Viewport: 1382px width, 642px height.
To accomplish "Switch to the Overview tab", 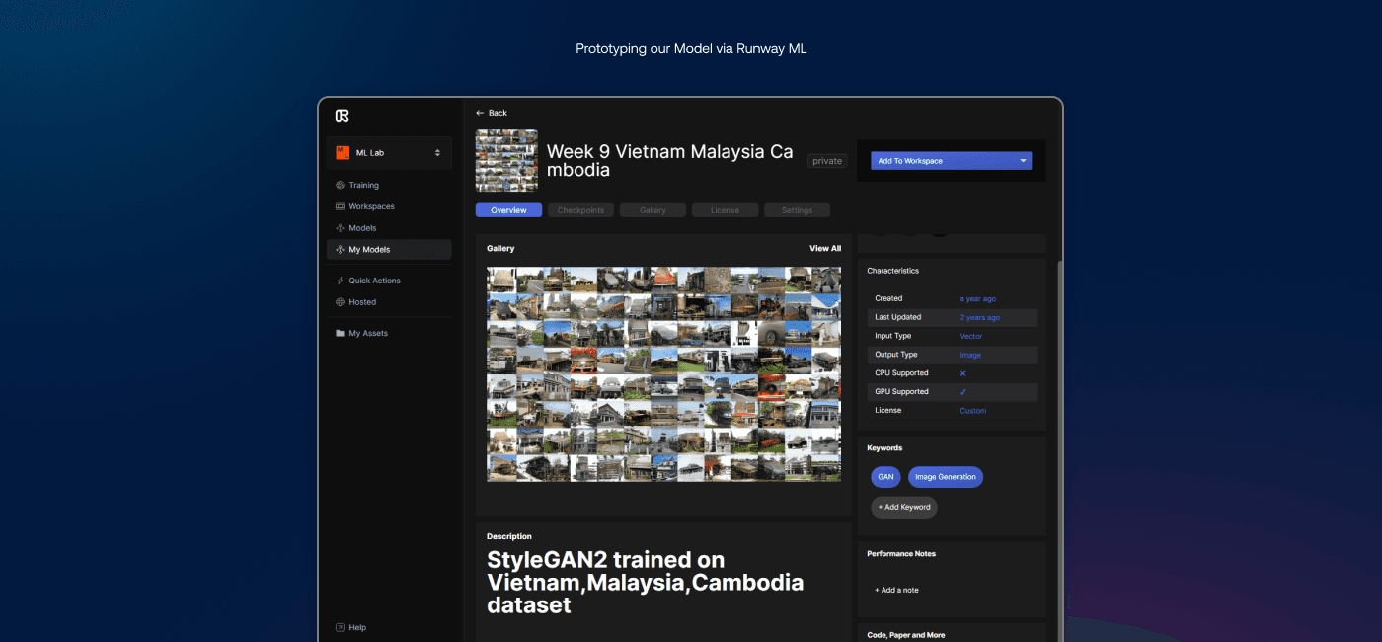I will 508,210.
